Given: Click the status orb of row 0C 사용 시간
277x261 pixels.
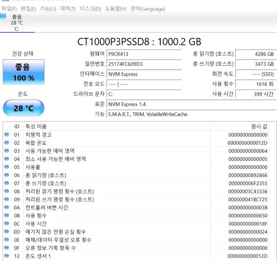Looking at the screenshot, I should (x=7, y=223).
